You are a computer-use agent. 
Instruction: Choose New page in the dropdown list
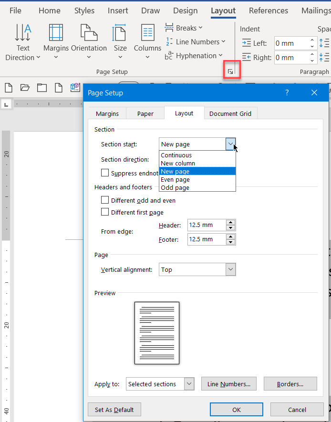point(197,172)
